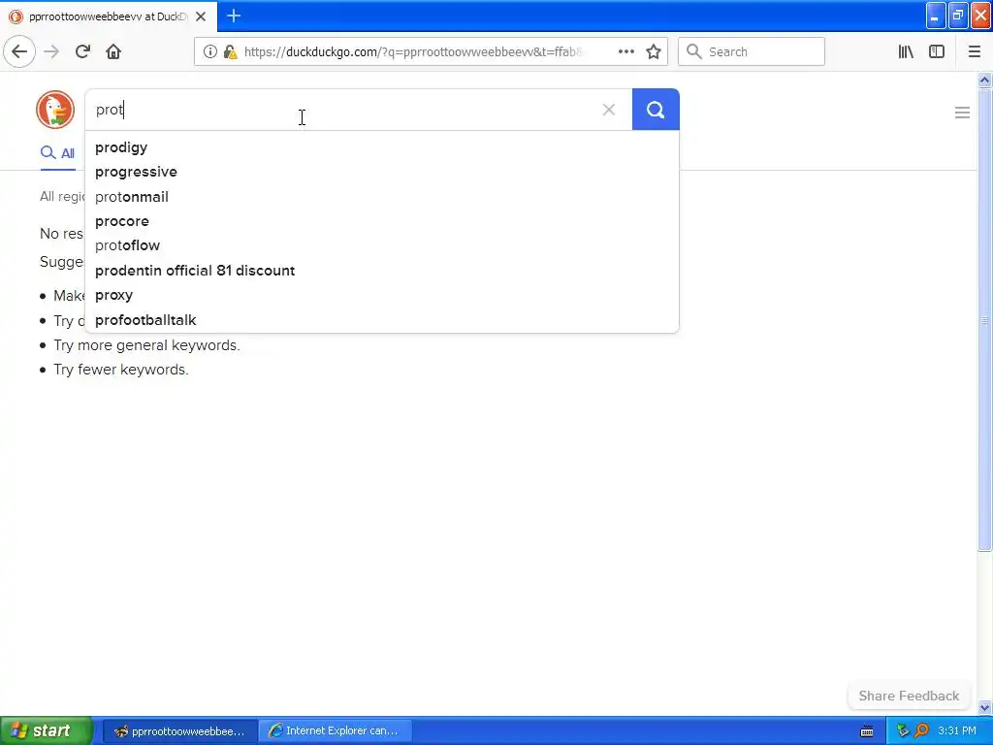Open Share Feedback button

pyautogui.click(x=908, y=696)
